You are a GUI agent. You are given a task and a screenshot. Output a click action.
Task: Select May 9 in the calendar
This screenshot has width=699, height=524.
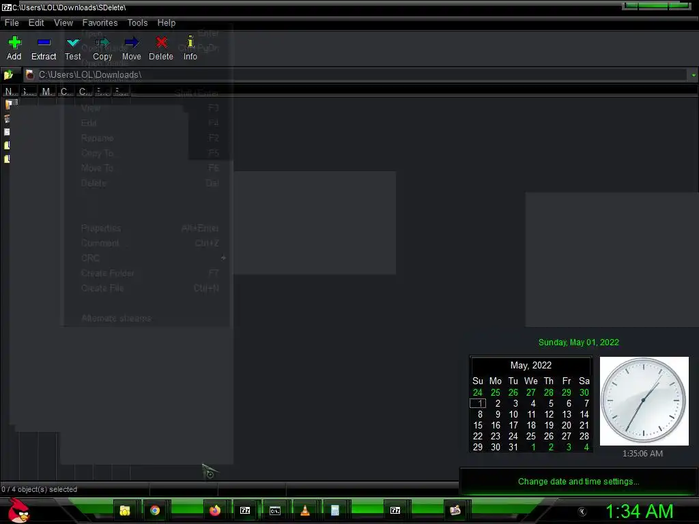coord(498,414)
